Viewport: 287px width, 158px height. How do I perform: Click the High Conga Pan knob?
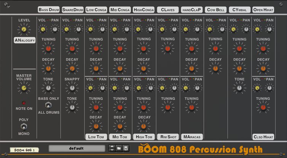[x=150, y=29]
